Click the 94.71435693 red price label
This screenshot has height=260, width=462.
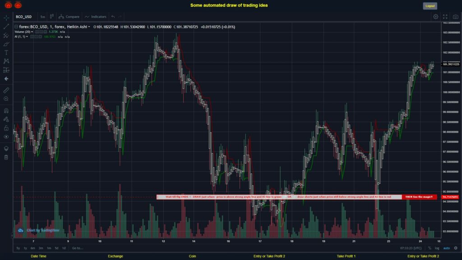point(450,197)
